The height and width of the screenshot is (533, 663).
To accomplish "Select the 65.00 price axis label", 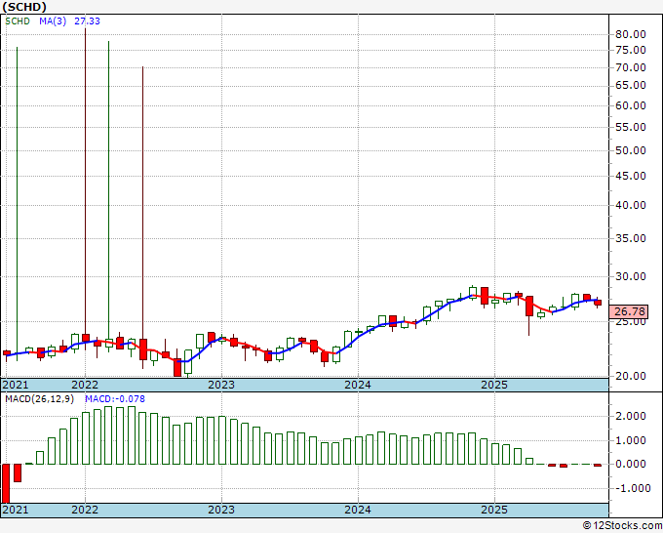I will (x=631, y=85).
